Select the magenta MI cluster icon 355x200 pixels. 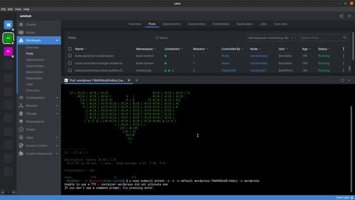8,51
